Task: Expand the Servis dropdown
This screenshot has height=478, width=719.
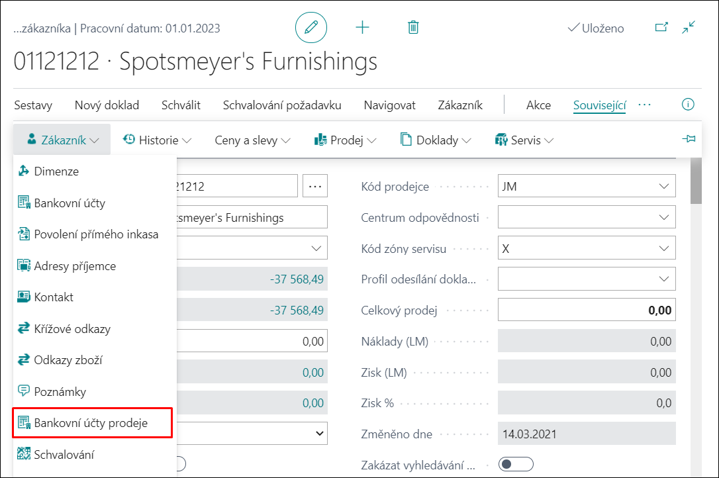Action: pyautogui.click(x=524, y=140)
